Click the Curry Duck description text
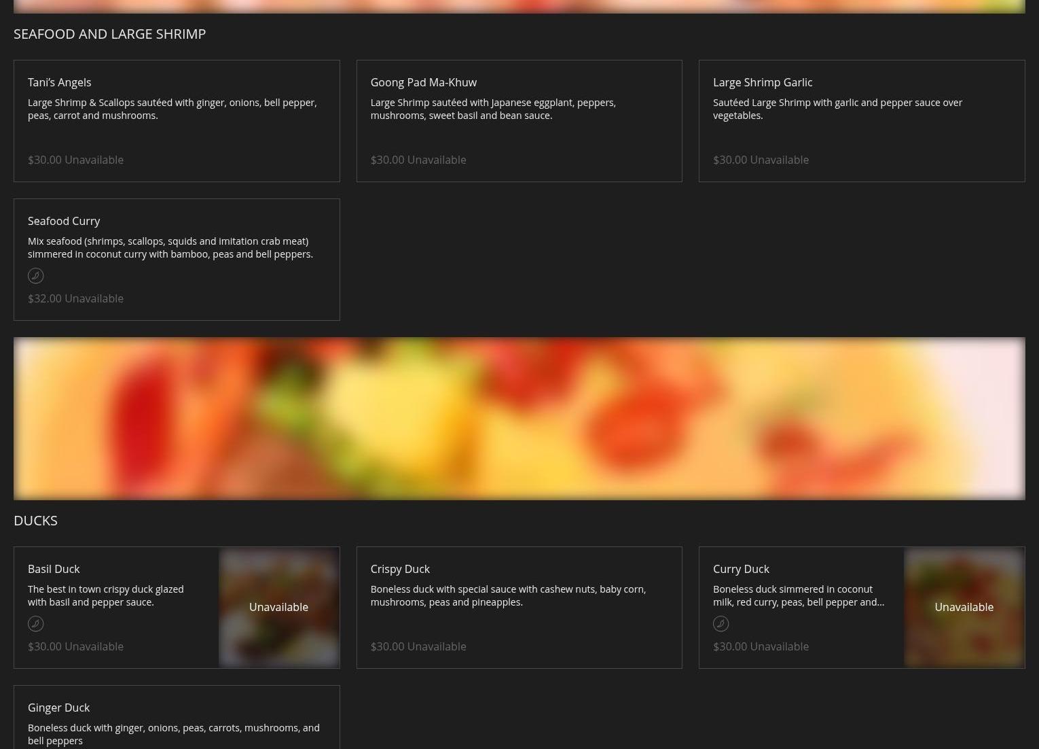 [x=799, y=595]
